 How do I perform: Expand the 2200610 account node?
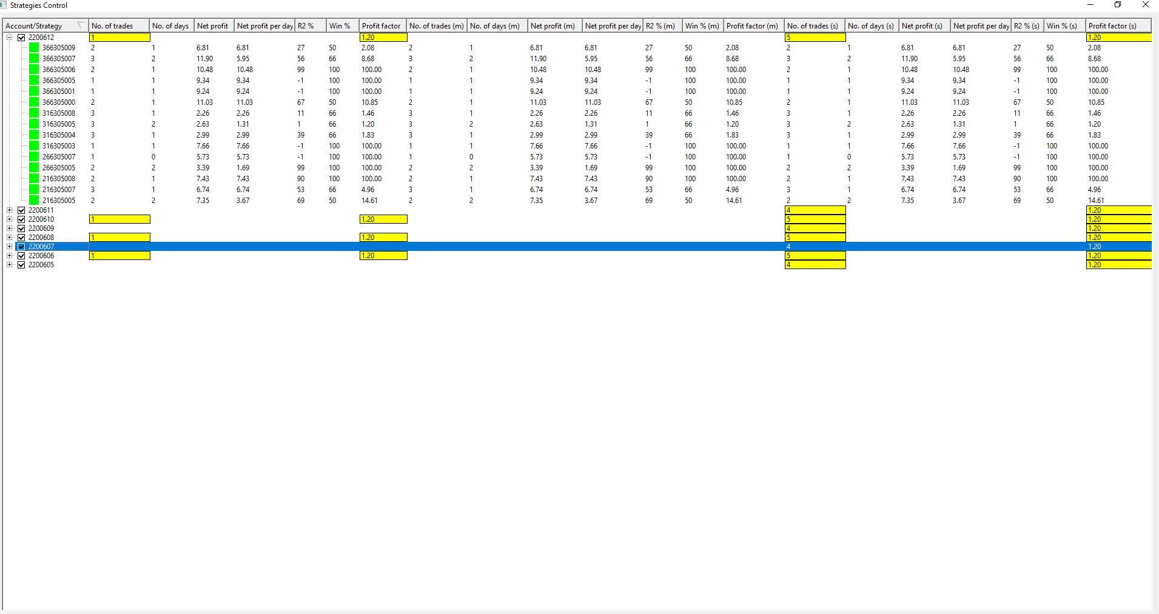pos(10,219)
